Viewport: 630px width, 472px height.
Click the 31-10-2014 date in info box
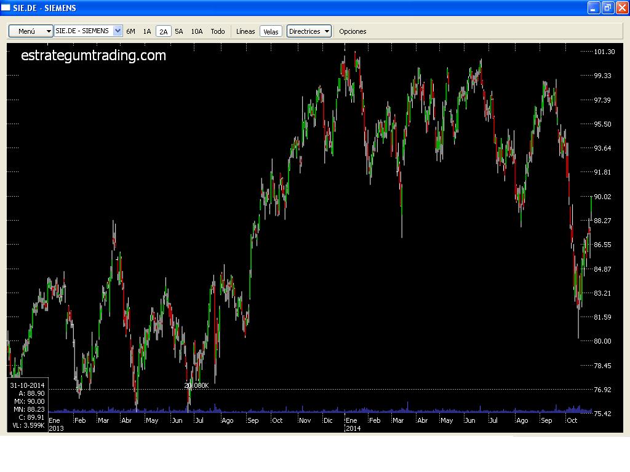[x=27, y=385]
